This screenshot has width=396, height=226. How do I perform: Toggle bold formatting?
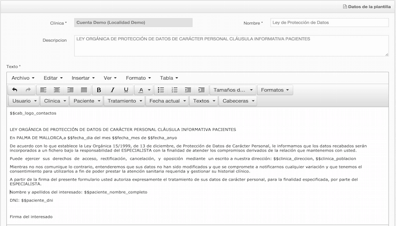[99, 90]
